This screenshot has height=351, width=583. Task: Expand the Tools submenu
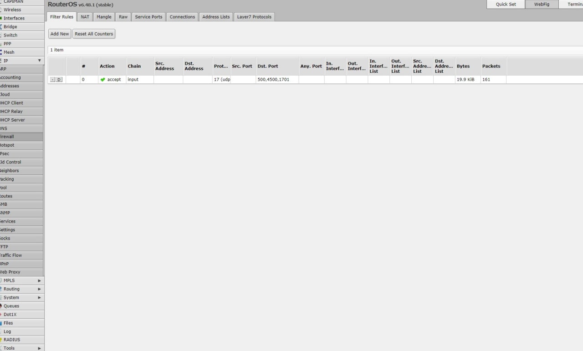click(x=39, y=348)
